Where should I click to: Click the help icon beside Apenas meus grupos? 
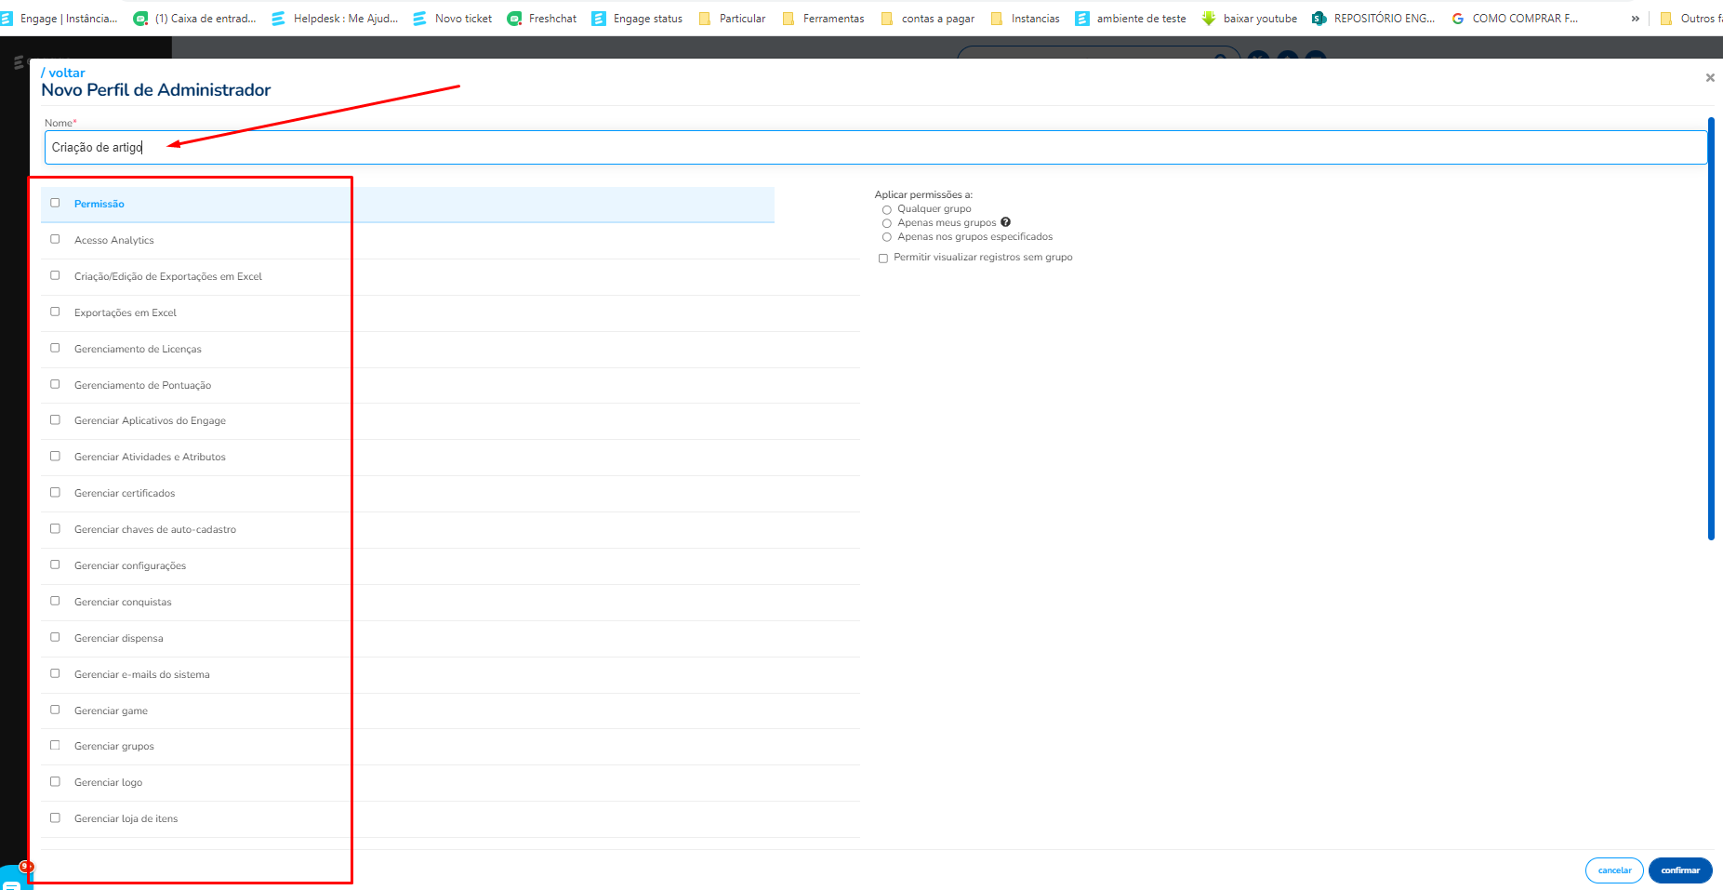1005,222
